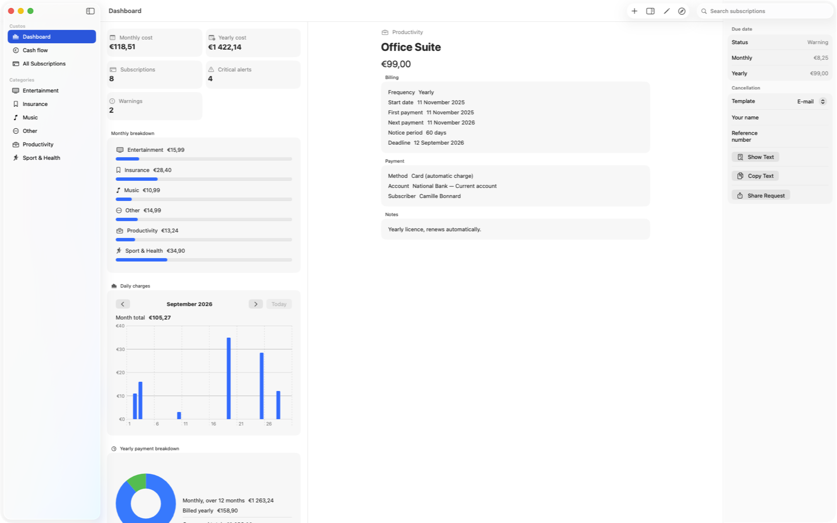Click the Music note icon in sidebar
This screenshot has height=523, width=837.
(x=16, y=118)
